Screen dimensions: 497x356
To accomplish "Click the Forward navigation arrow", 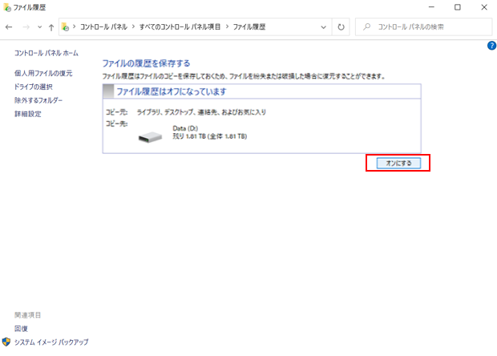I will coord(24,26).
